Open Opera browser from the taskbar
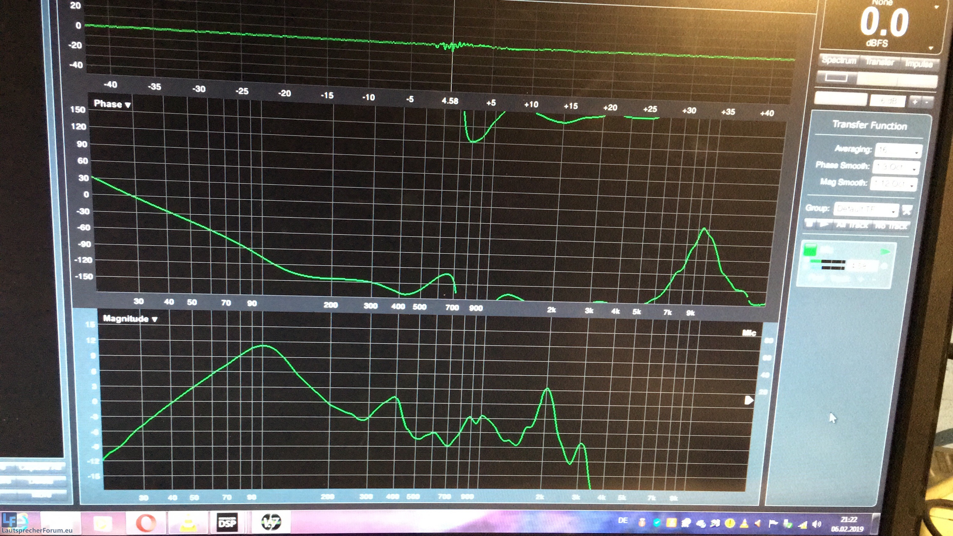953x536 pixels. pos(145,523)
